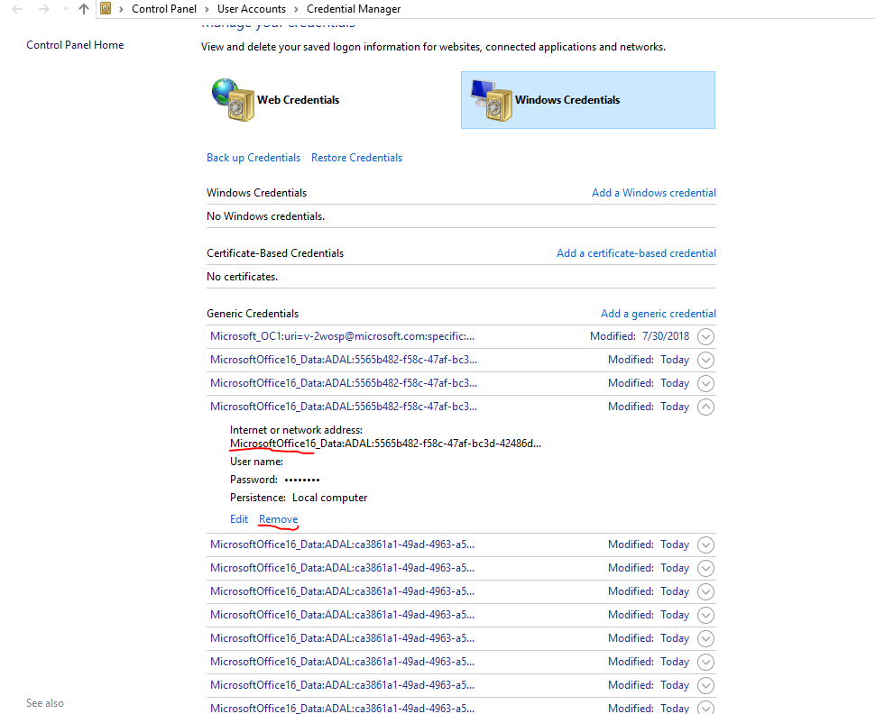Click the 'Certificate-Based Credentials' heading
The height and width of the screenshot is (714, 875).
coord(275,253)
